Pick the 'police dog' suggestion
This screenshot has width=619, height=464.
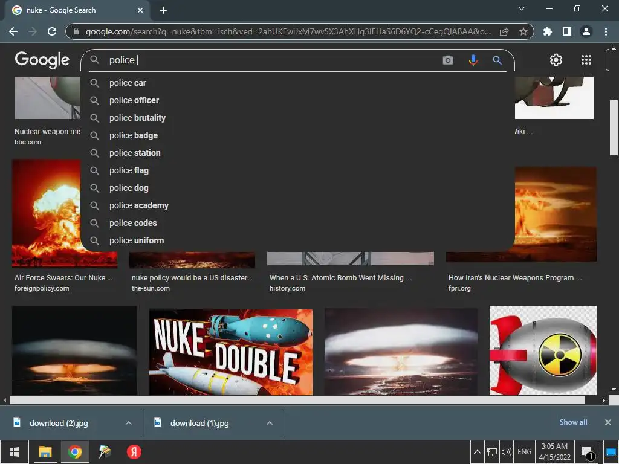tap(297, 188)
